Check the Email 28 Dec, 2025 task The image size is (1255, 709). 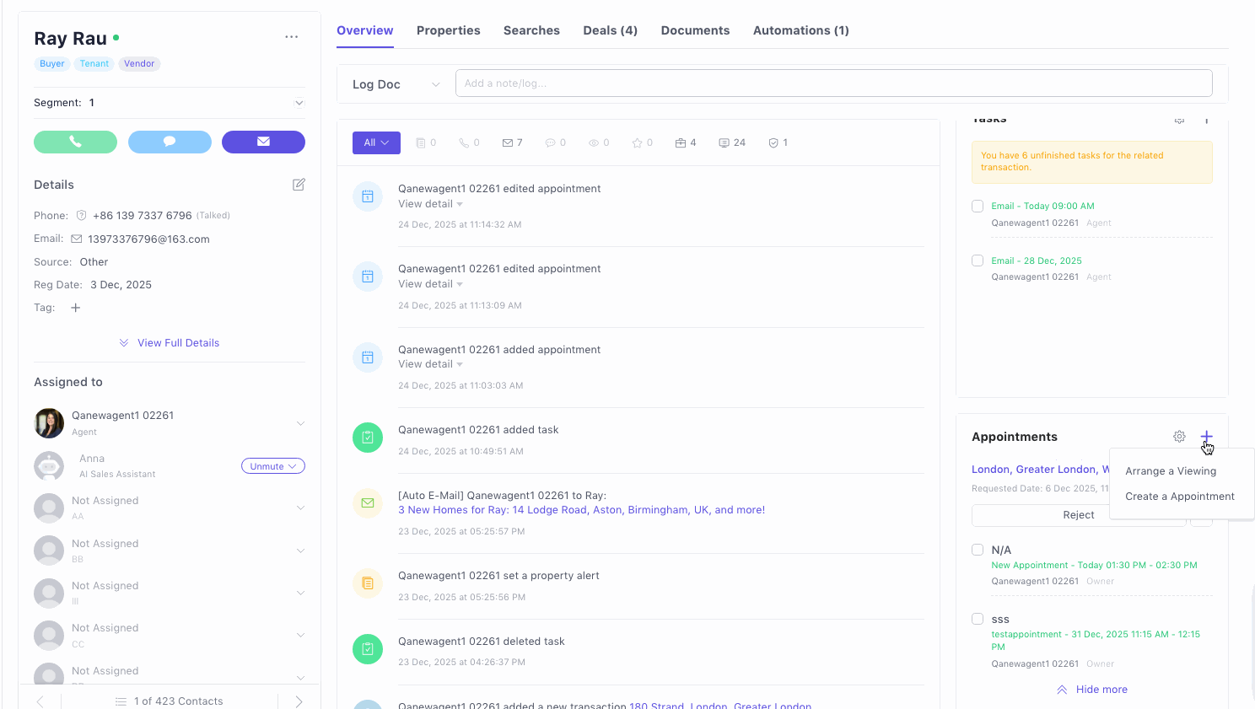pos(978,261)
